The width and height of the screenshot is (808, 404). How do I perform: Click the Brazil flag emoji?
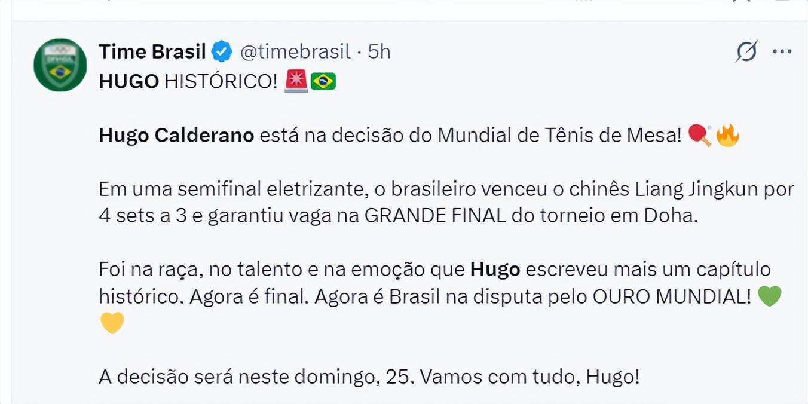[x=323, y=81]
